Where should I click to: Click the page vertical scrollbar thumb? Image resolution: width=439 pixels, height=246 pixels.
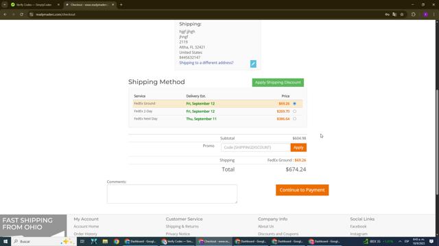tap(437, 142)
